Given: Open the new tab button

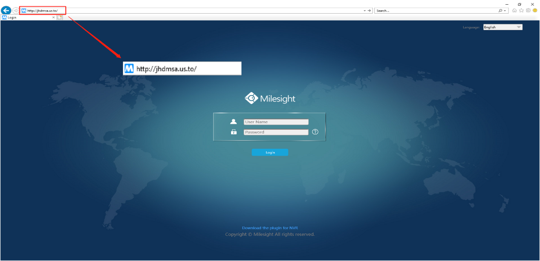Looking at the screenshot, I should pos(60,17).
